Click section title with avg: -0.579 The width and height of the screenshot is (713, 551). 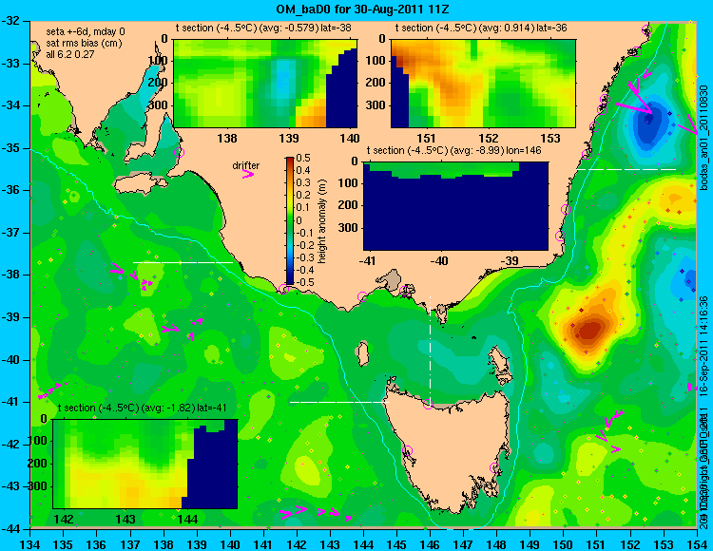tap(263, 28)
